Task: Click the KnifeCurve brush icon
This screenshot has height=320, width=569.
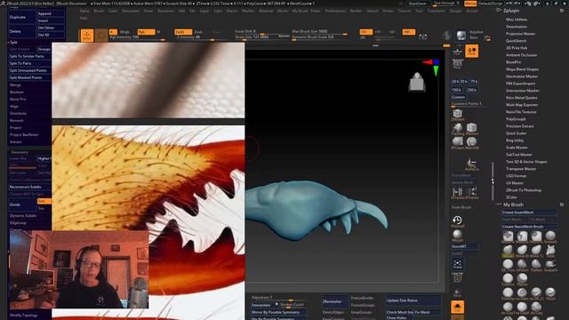Action: pos(471,164)
